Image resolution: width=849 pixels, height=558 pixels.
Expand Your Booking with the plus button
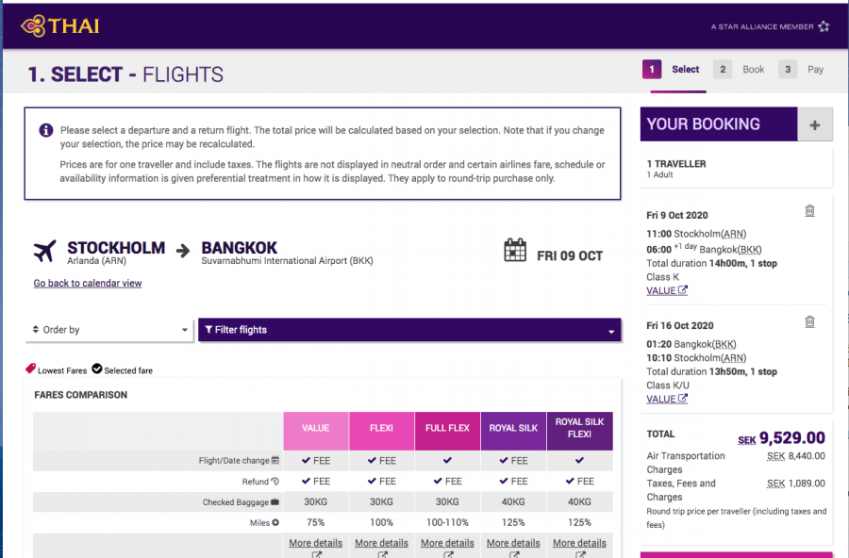(814, 124)
